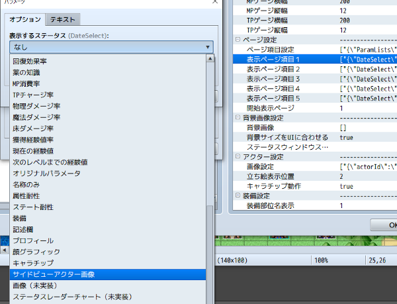Click the 25,26 coordinates in status bar
Image resolution: width=397 pixels, height=304 pixels.
(377, 260)
